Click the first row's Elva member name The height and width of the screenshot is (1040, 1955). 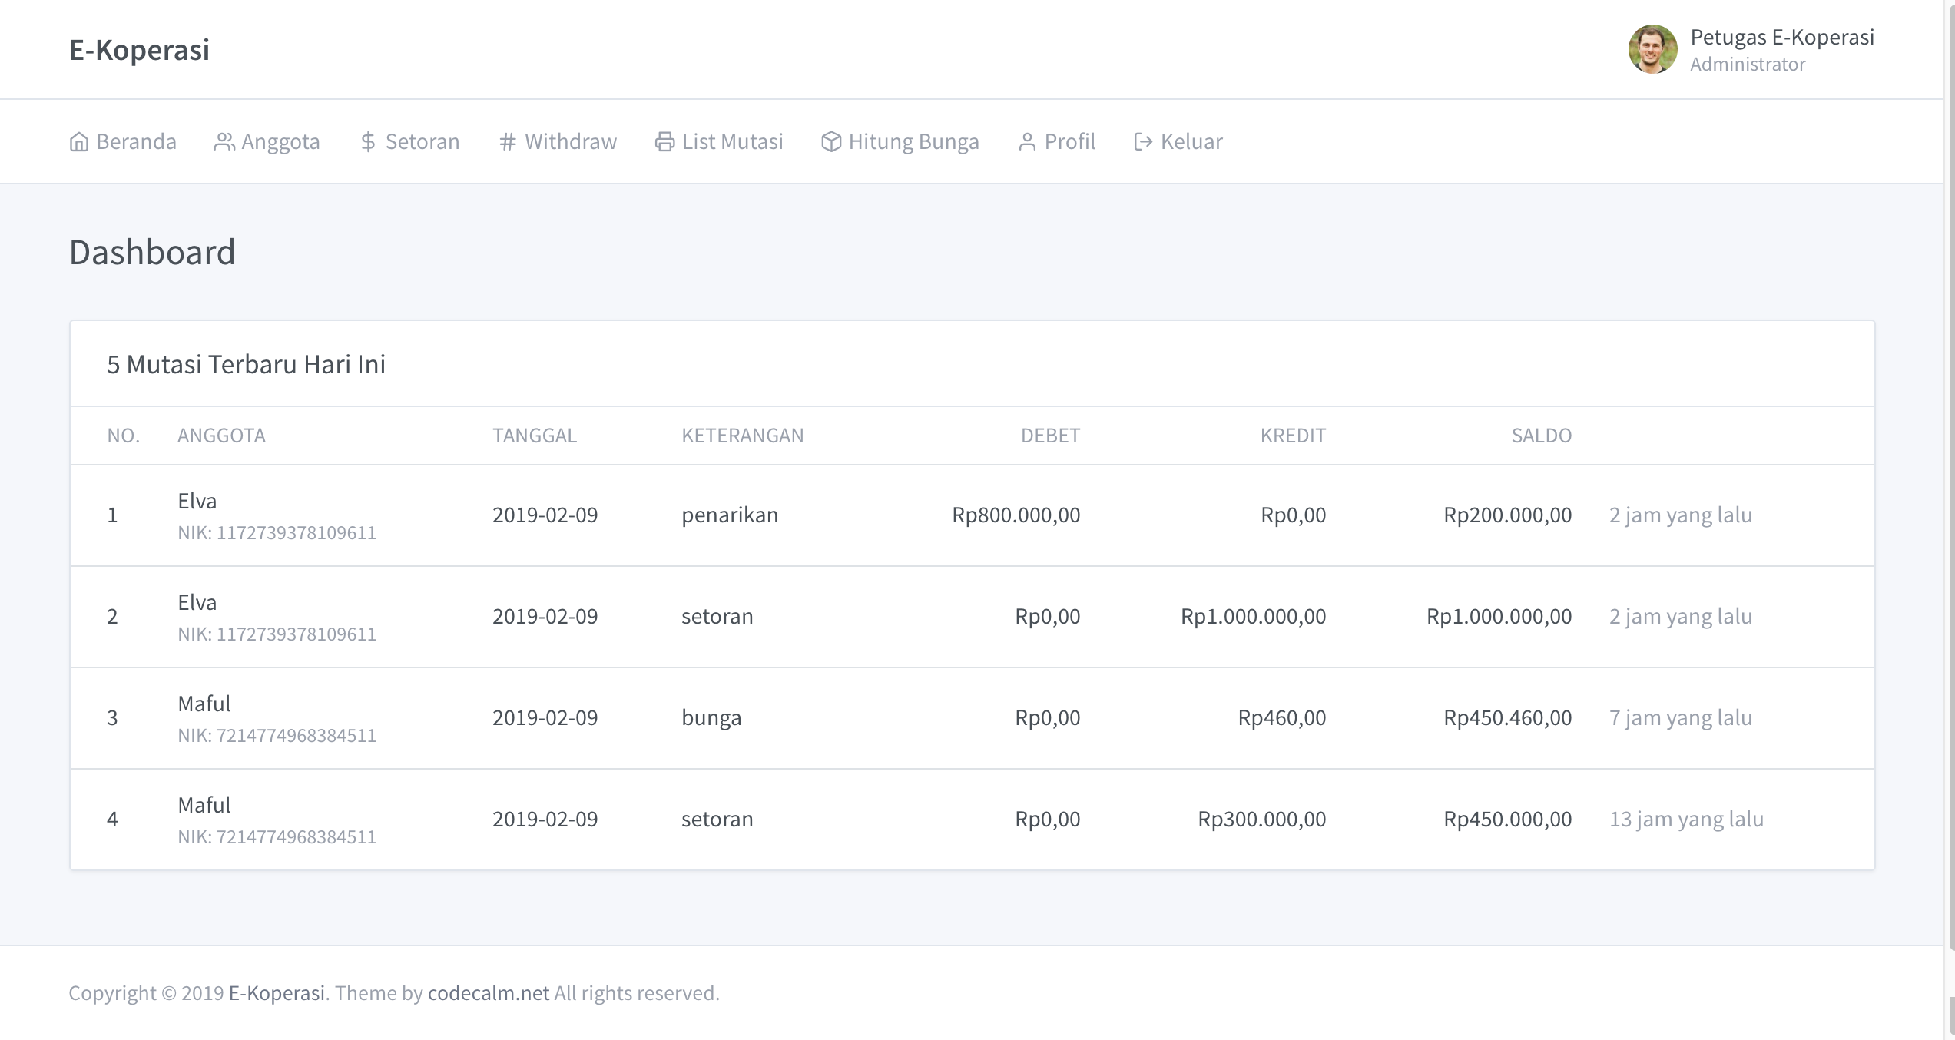click(x=197, y=502)
